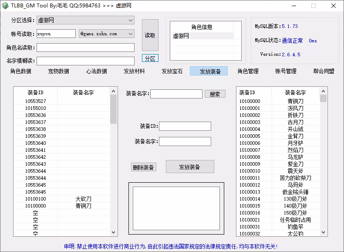Select 虚游网 in the 角色信息 list
The height and width of the screenshot is (252, 344).
[202, 36]
